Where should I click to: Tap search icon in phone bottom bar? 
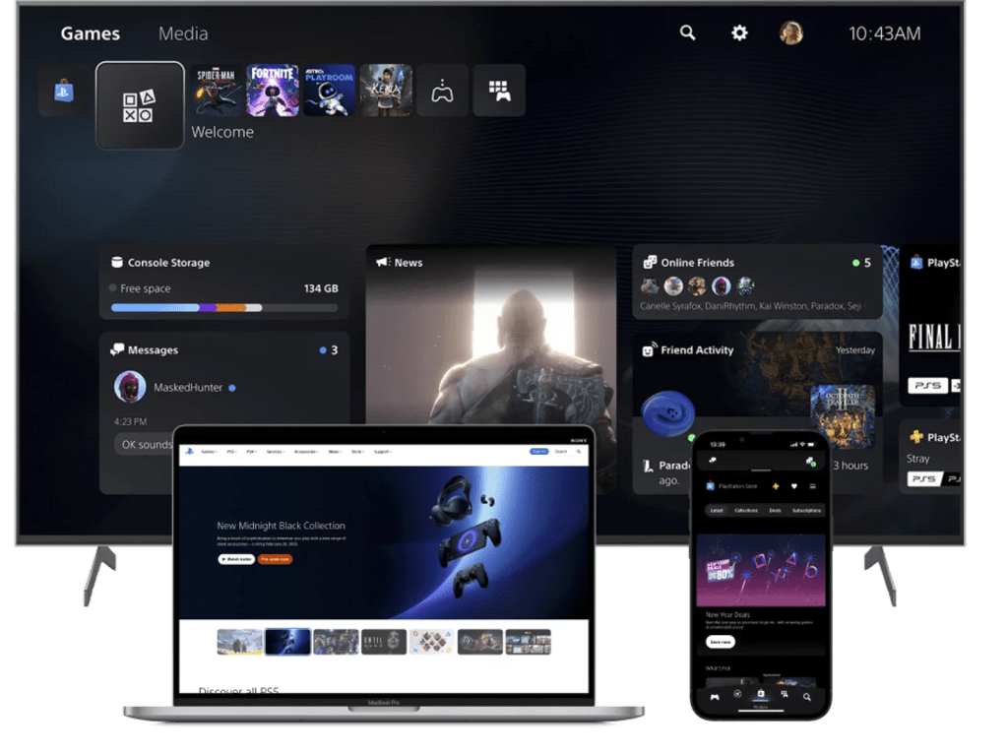click(807, 697)
